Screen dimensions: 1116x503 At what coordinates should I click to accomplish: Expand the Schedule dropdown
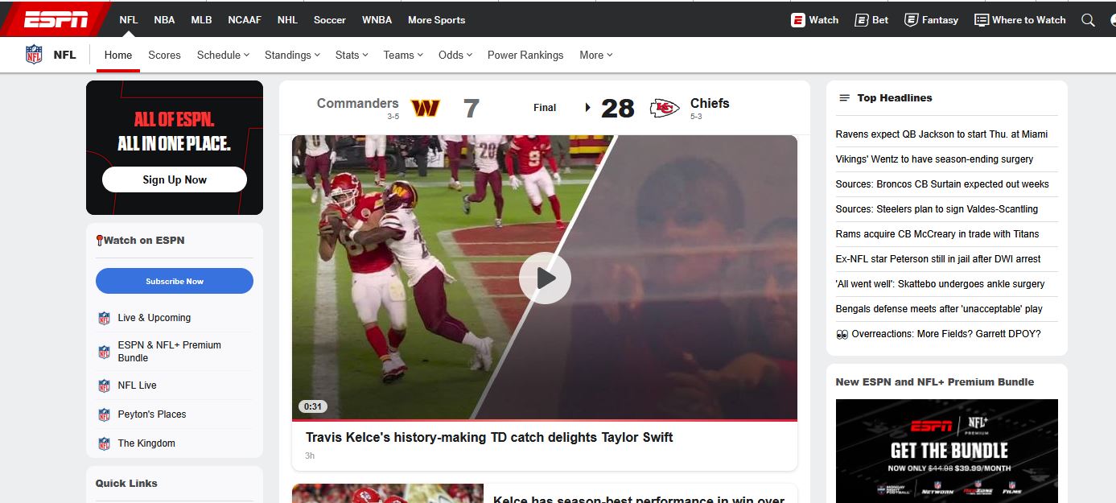pyautogui.click(x=223, y=55)
